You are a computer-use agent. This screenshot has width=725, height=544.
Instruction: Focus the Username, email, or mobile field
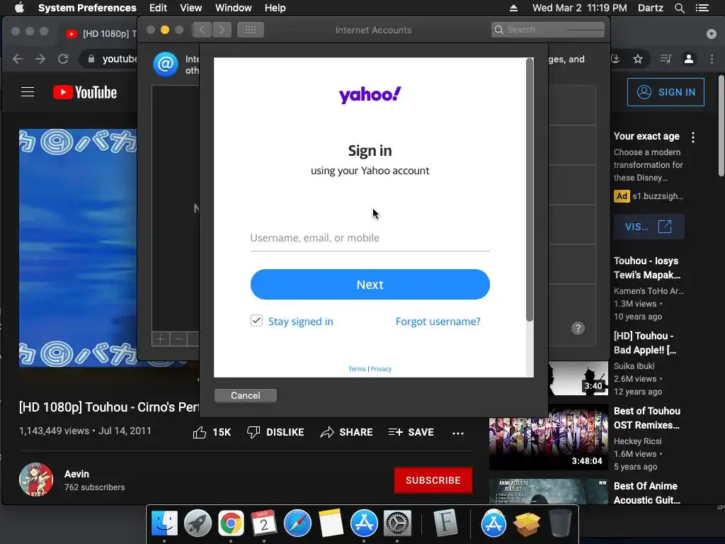click(x=370, y=238)
